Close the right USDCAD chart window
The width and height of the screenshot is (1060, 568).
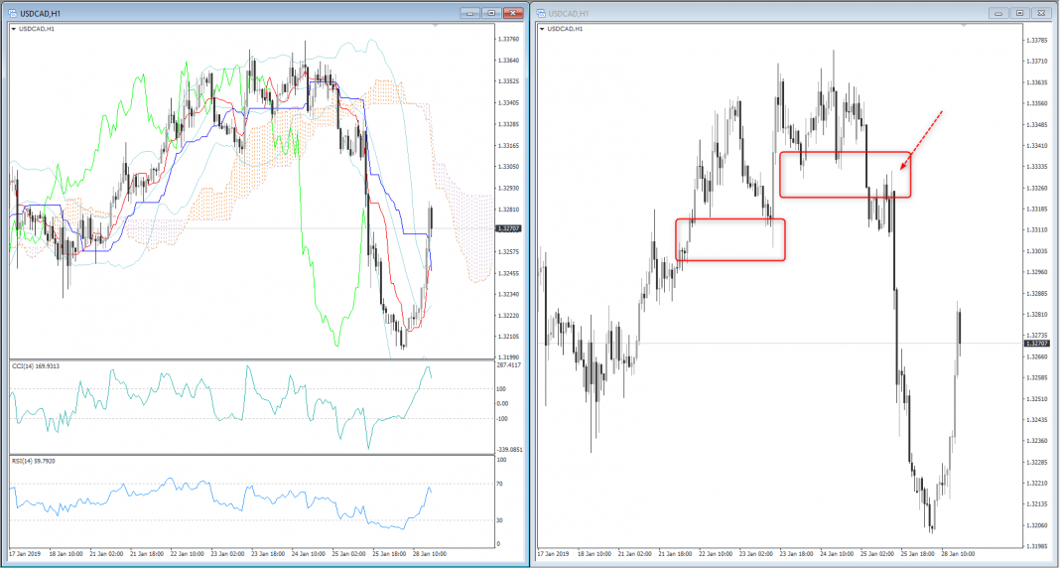pos(1040,13)
